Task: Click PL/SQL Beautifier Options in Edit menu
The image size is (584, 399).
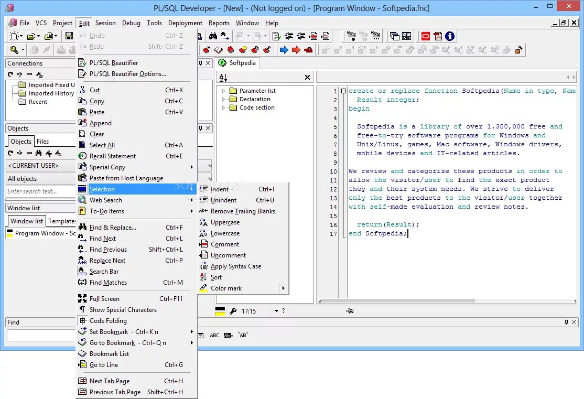Action: click(136, 74)
